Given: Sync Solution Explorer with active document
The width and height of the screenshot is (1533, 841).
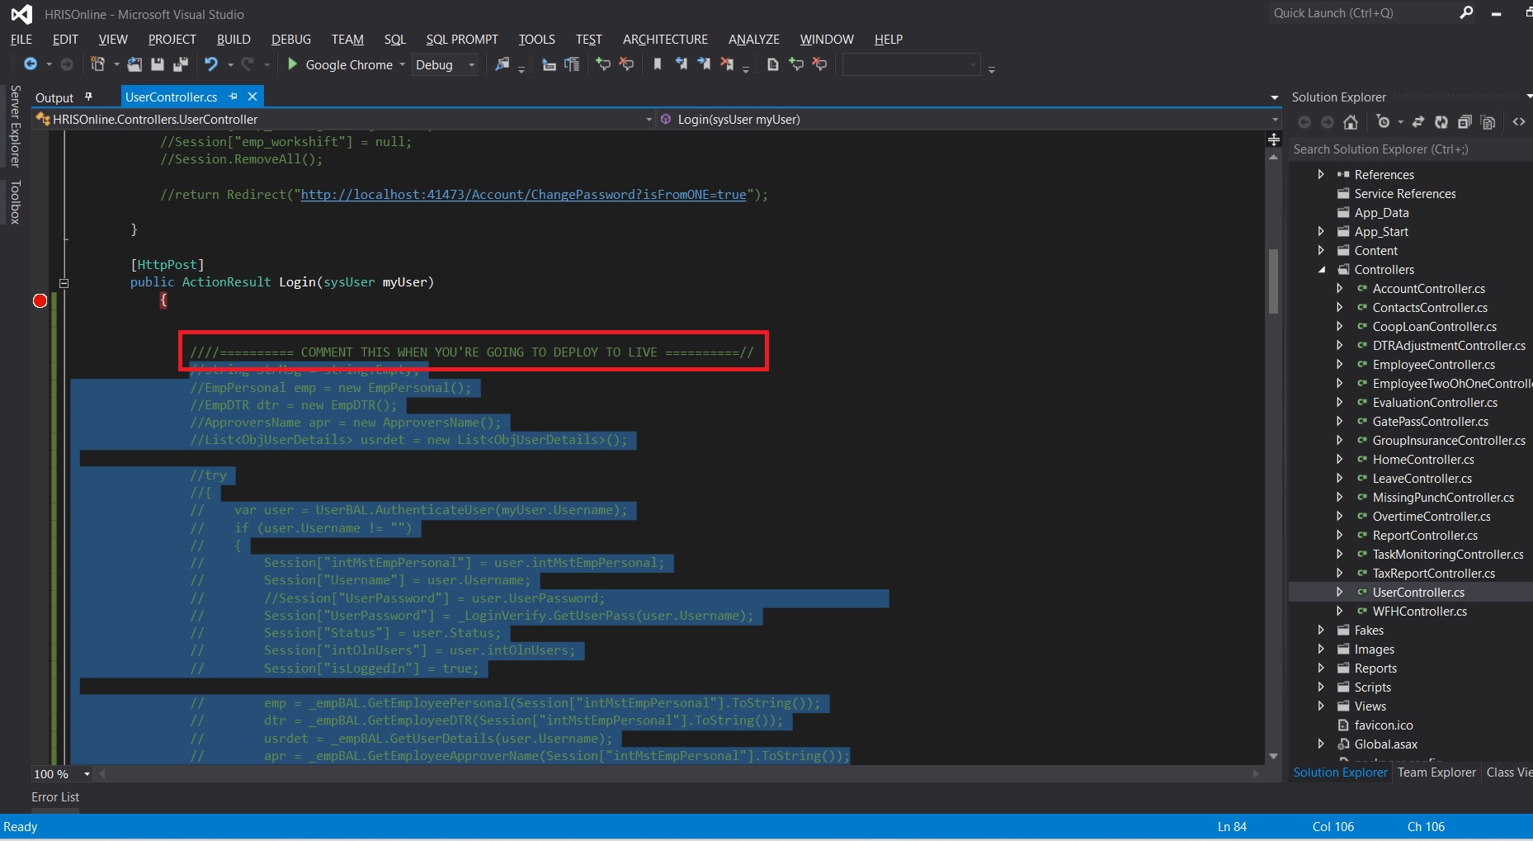Looking at the screenshot, I should pos(1417,121).
